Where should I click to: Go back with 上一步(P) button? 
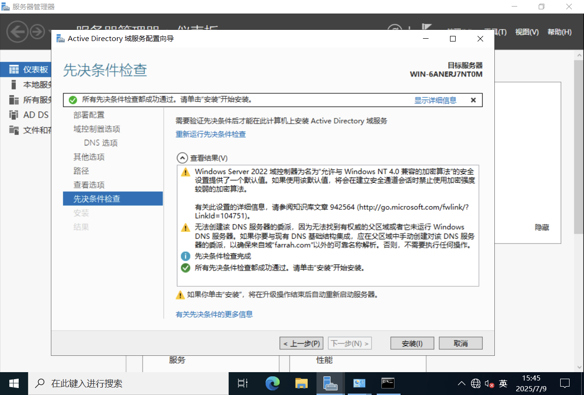[x=301, y=343]
